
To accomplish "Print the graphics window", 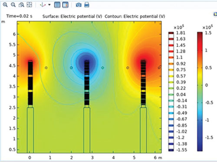I will click(x=87, y=5).
